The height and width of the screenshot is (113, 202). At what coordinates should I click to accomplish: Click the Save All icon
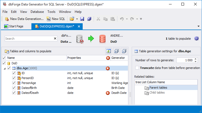click(89, 19)
